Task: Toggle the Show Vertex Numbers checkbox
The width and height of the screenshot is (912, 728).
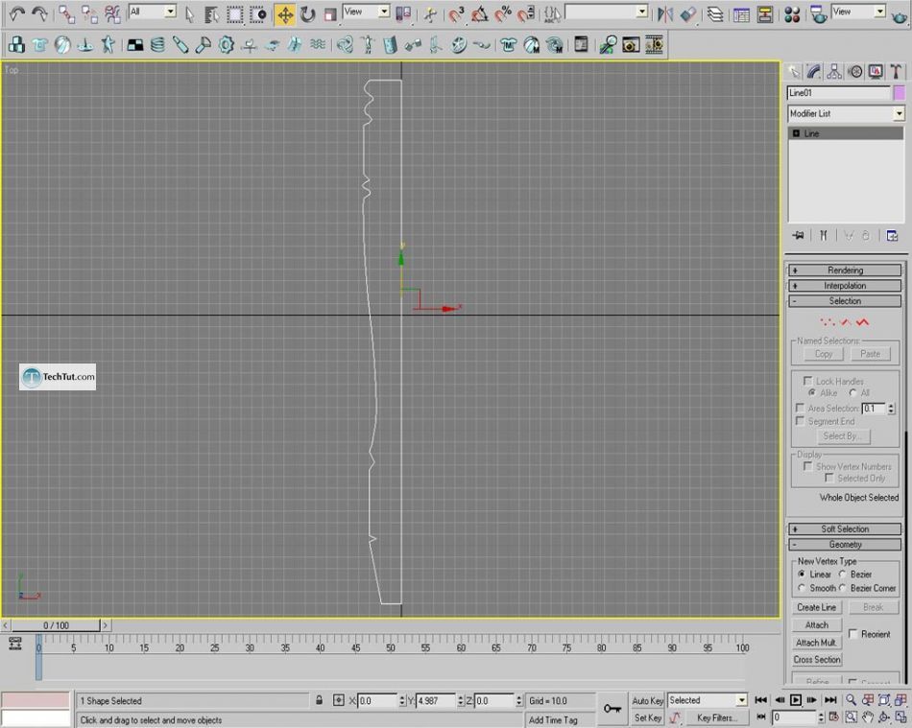Action: click(x=808, y=466)
